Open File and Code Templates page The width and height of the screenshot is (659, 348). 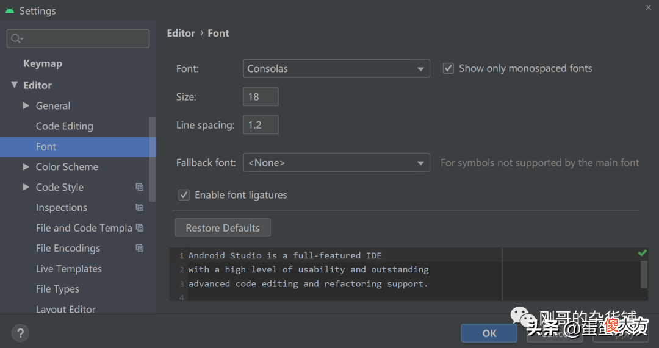[x=84, y=228]
